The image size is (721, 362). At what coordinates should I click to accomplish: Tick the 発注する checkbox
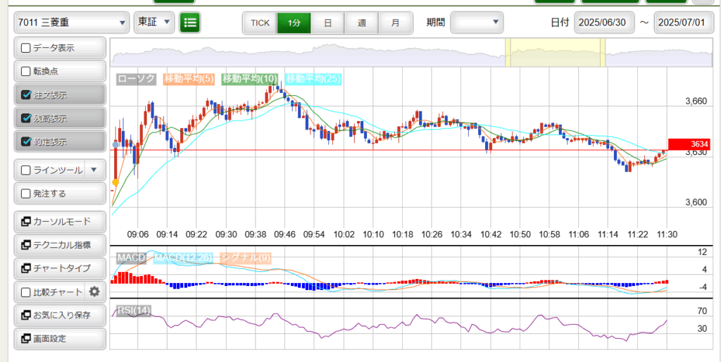[x=26, y=194]
